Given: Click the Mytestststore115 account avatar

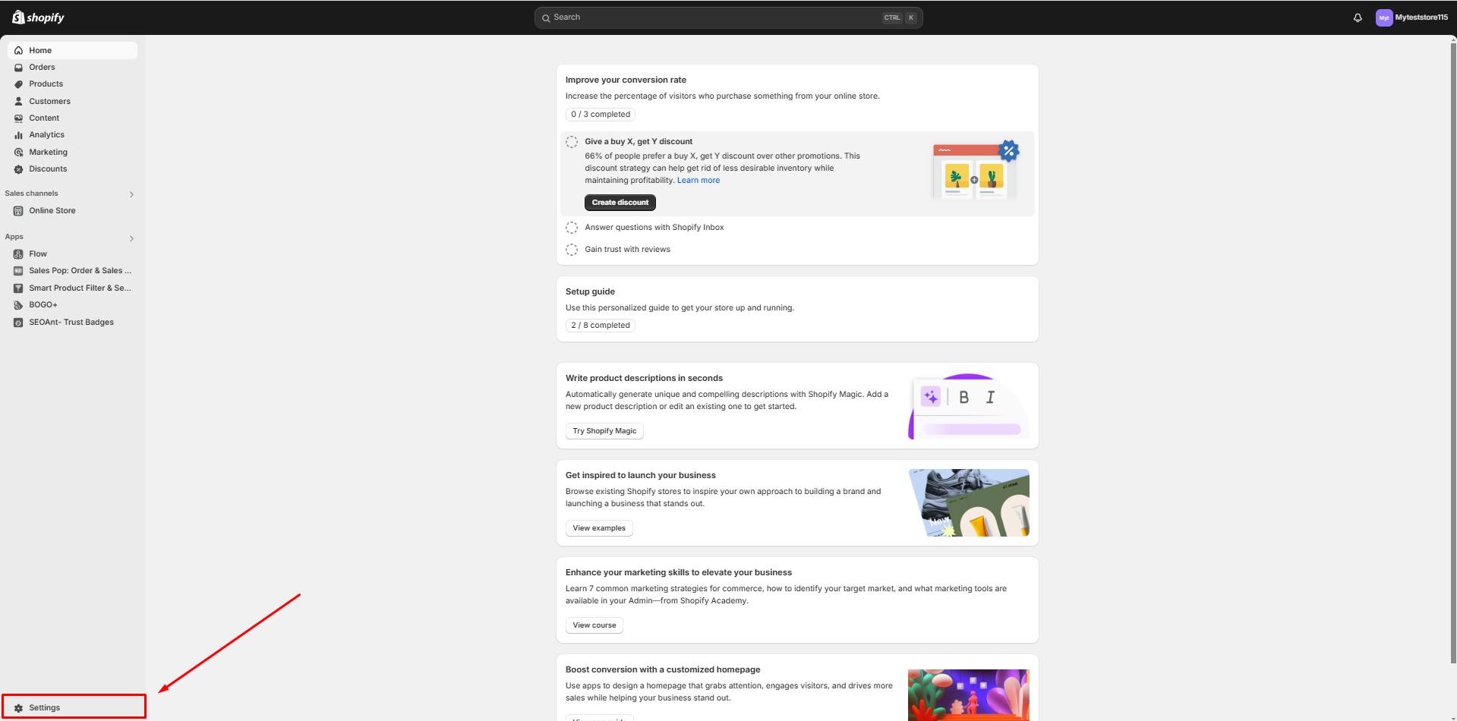Looking at the screenshot, I should click(x=1384, y=17).
